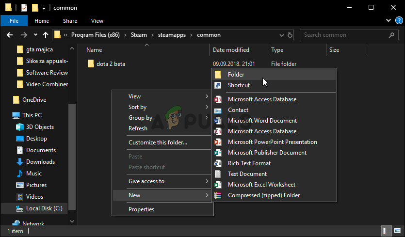Click Customize this folder menu entry
405x237 pixels.
pyautogui.click(x=158, y=142)
